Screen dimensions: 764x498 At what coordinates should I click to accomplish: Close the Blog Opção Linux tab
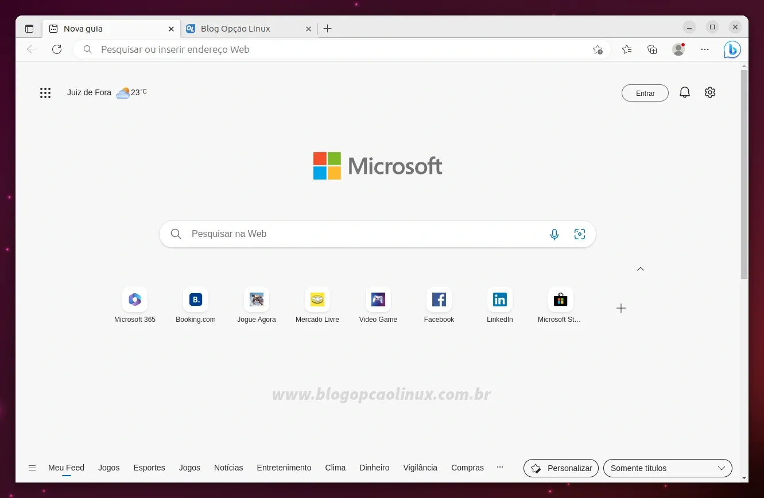pos(308,29)
